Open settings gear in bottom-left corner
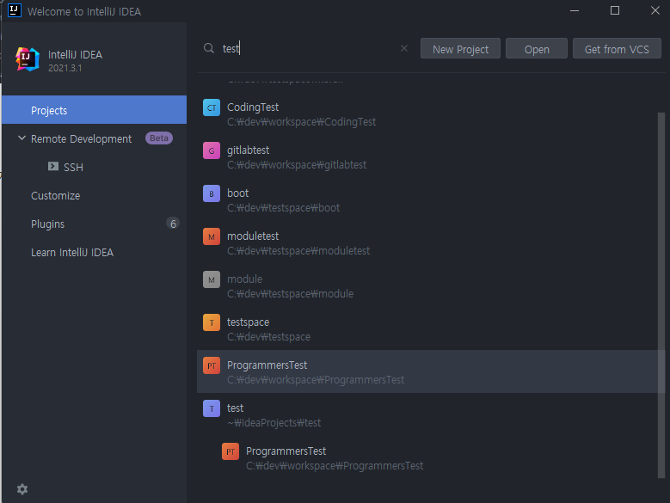 tap(22, 489)
